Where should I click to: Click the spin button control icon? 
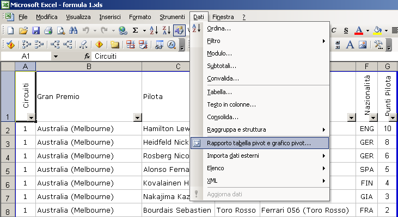338,45
